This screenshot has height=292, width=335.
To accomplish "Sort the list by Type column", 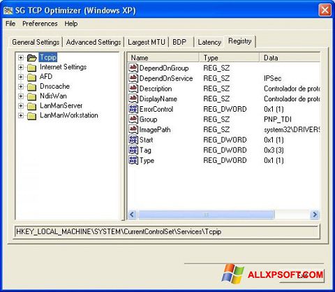I will pos(229,57).
